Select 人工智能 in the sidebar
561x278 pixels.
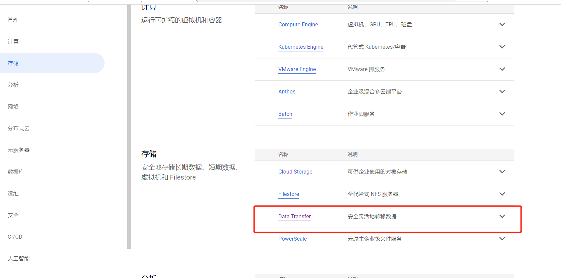pos(19,258)
